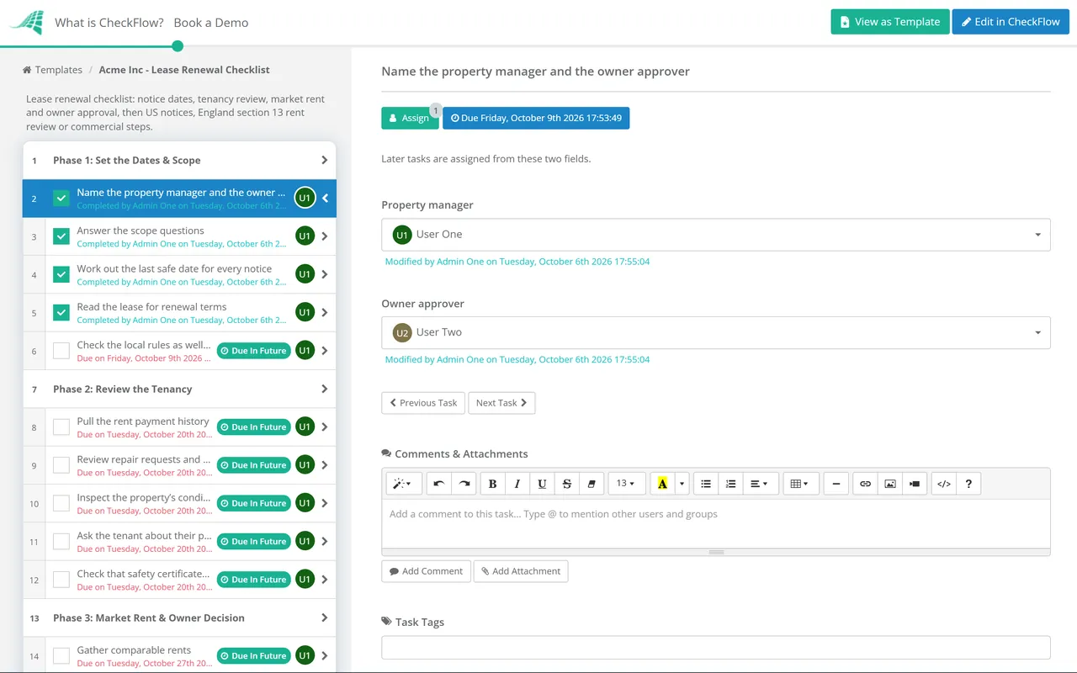Open Owner approver dropdown showing User Two
The width and height of the screenshot is (1077, 673).
[x=716, y=332]
